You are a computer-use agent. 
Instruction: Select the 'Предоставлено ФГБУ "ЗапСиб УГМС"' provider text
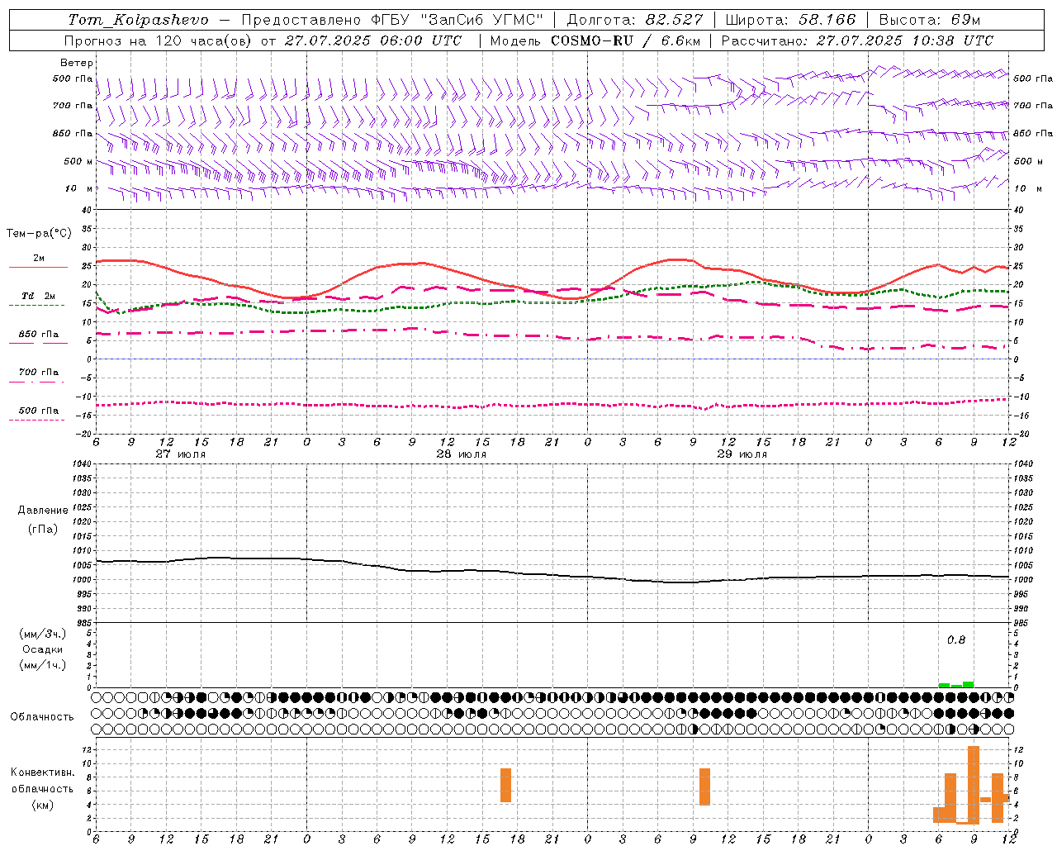(x=393, y=20)
